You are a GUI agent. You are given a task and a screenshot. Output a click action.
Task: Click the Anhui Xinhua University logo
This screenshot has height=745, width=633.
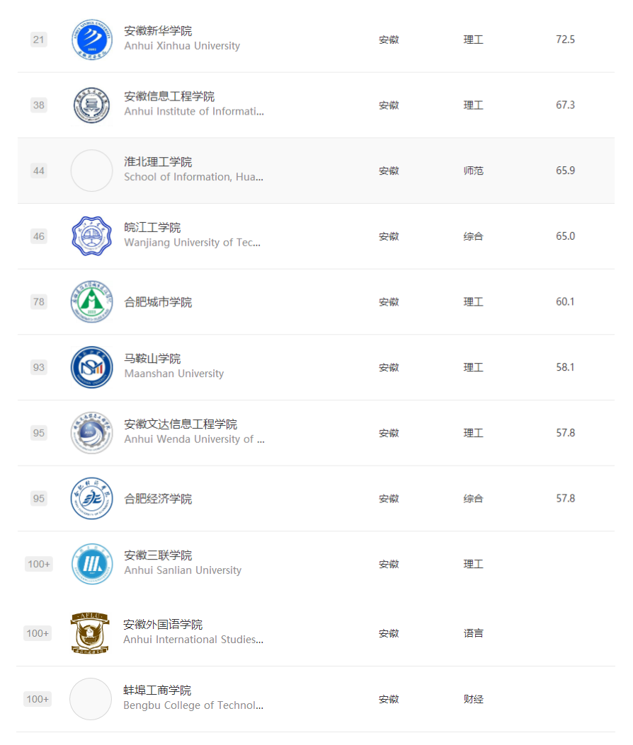[92, 40]
